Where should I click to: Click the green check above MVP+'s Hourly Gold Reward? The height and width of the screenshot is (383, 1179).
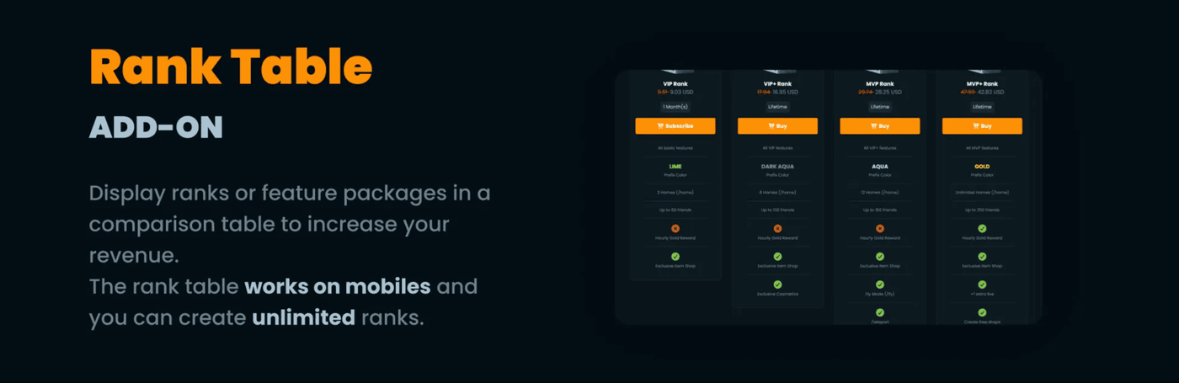[982, 228]
